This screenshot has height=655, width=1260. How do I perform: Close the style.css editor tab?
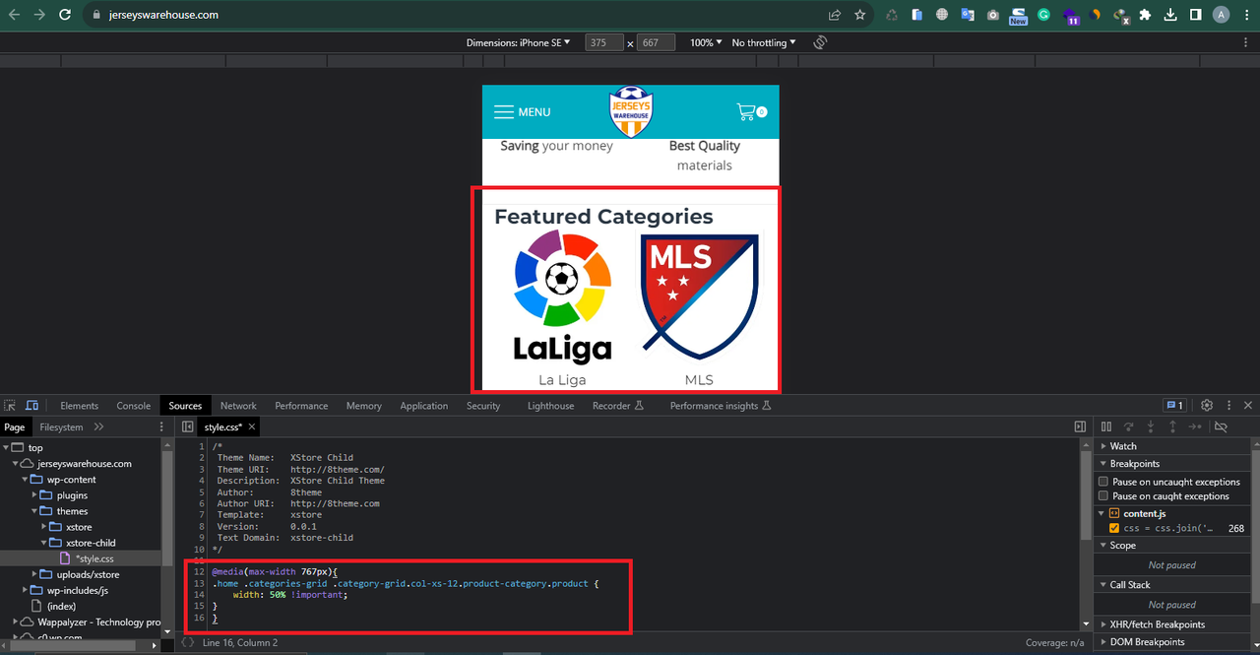252,427
